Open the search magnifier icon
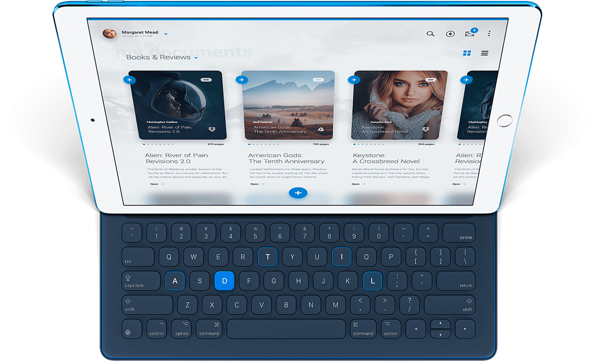Screen dimensions: 595x361 click(430, 34)
